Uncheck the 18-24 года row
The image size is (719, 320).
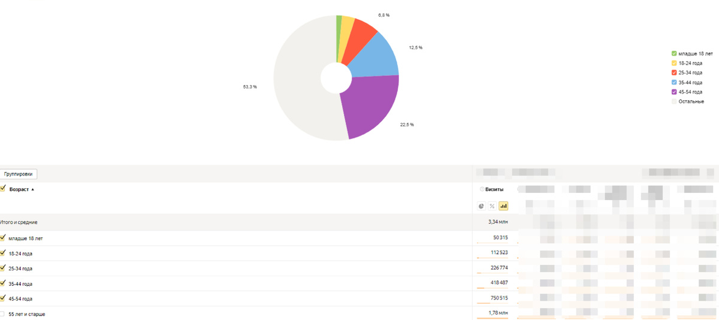[3, 253]
